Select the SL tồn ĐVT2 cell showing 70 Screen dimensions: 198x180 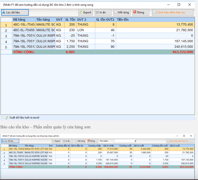click(x=106, y=41)
